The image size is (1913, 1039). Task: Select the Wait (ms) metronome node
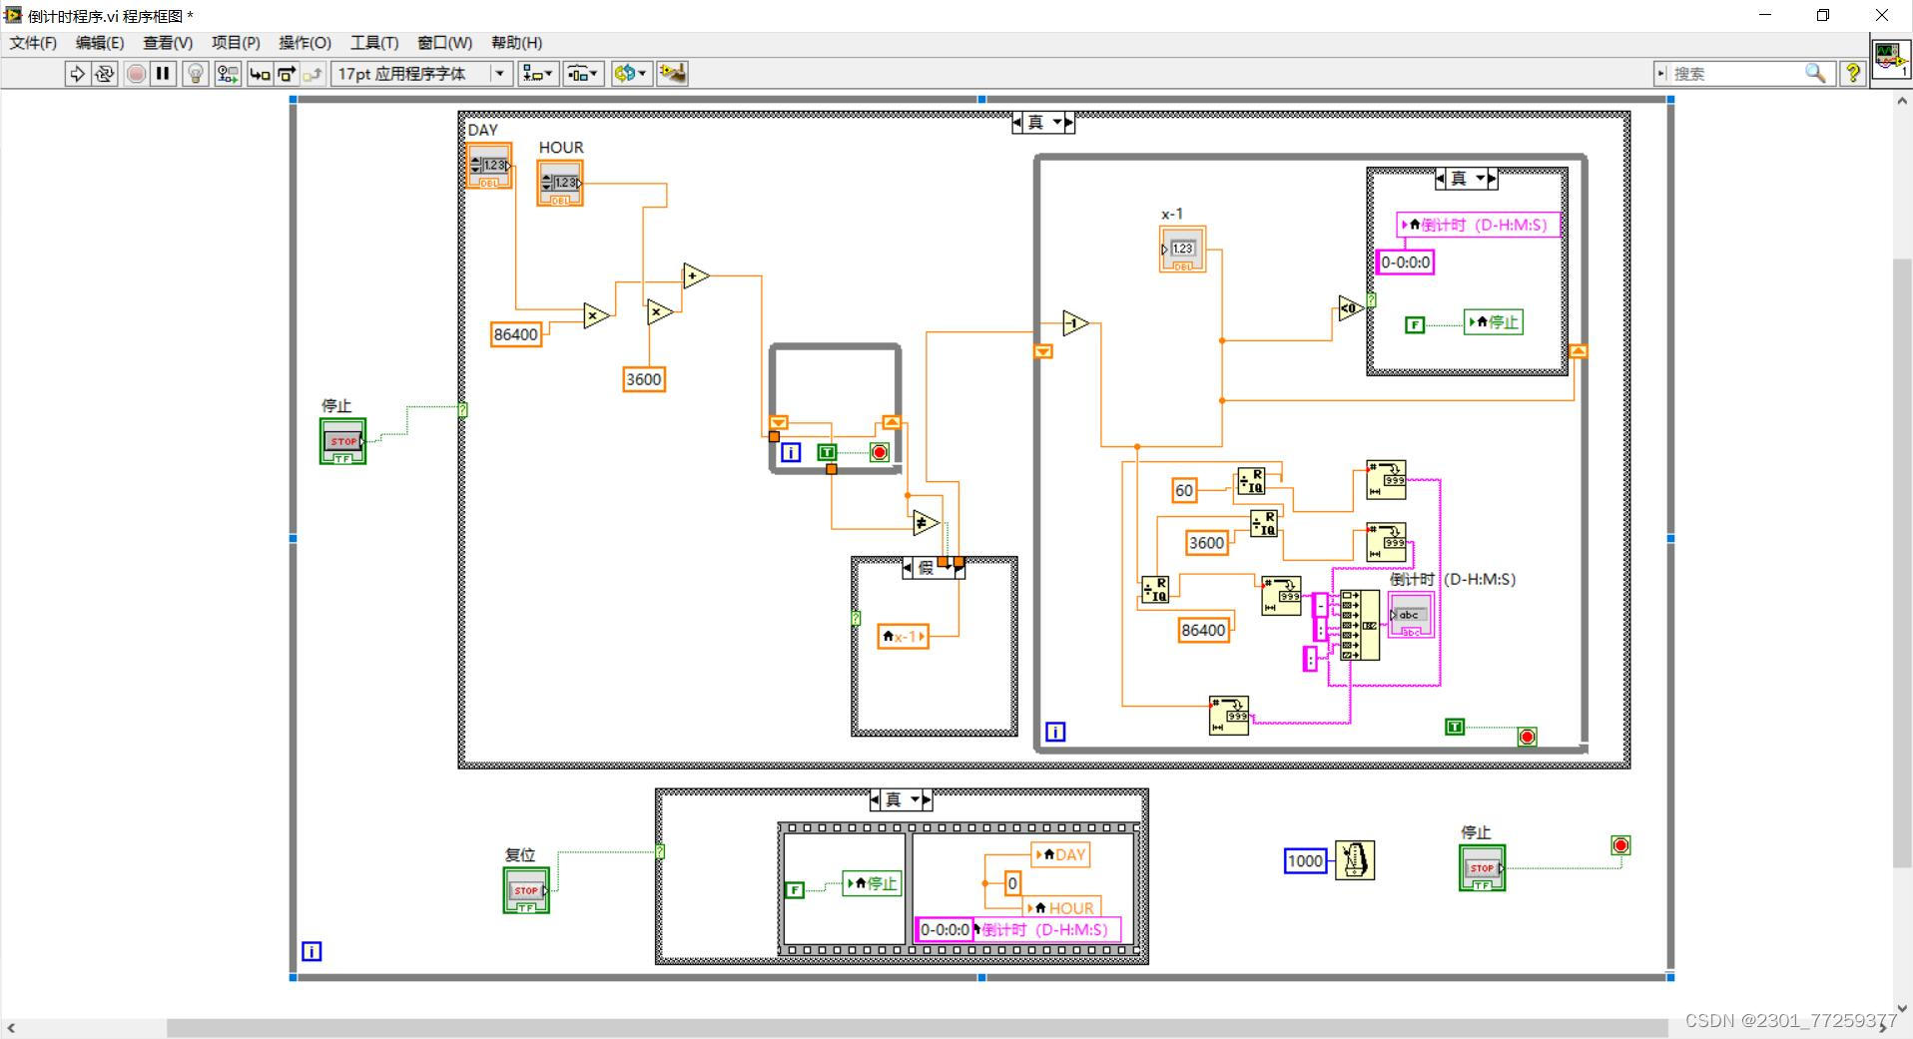coord(1355,860)
